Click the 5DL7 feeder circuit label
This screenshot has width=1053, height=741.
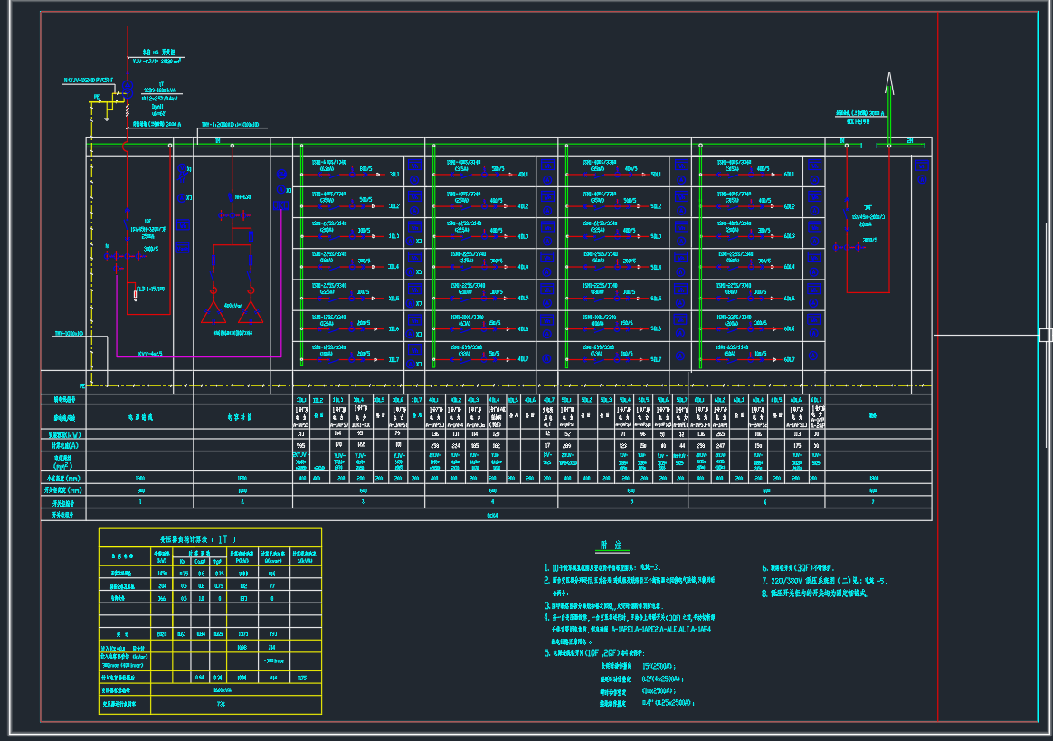655,359
